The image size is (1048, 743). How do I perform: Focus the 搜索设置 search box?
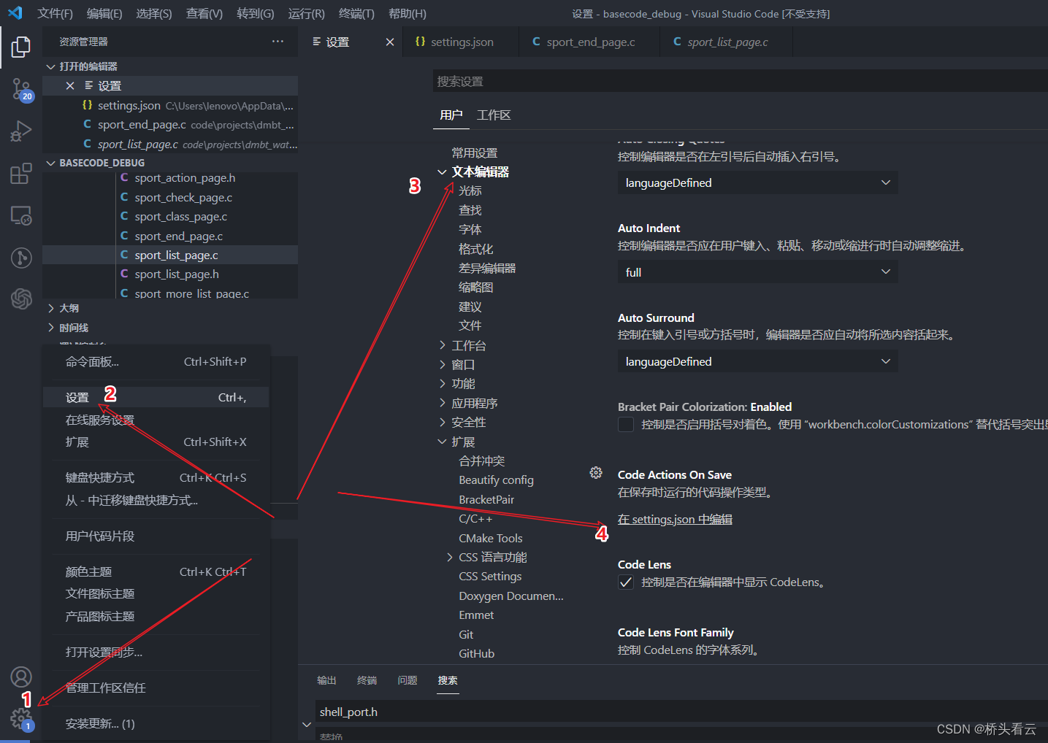pyautogui.click(x=740, y=81)
